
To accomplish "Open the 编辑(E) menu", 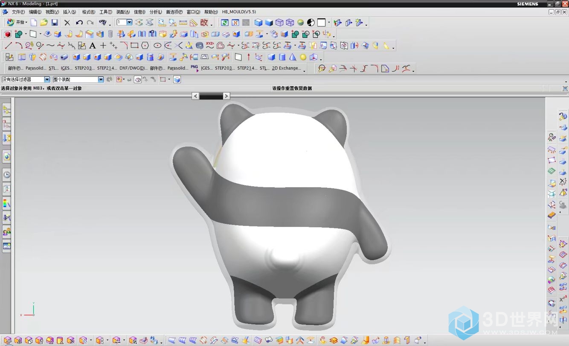I will (x=35, y=12).
